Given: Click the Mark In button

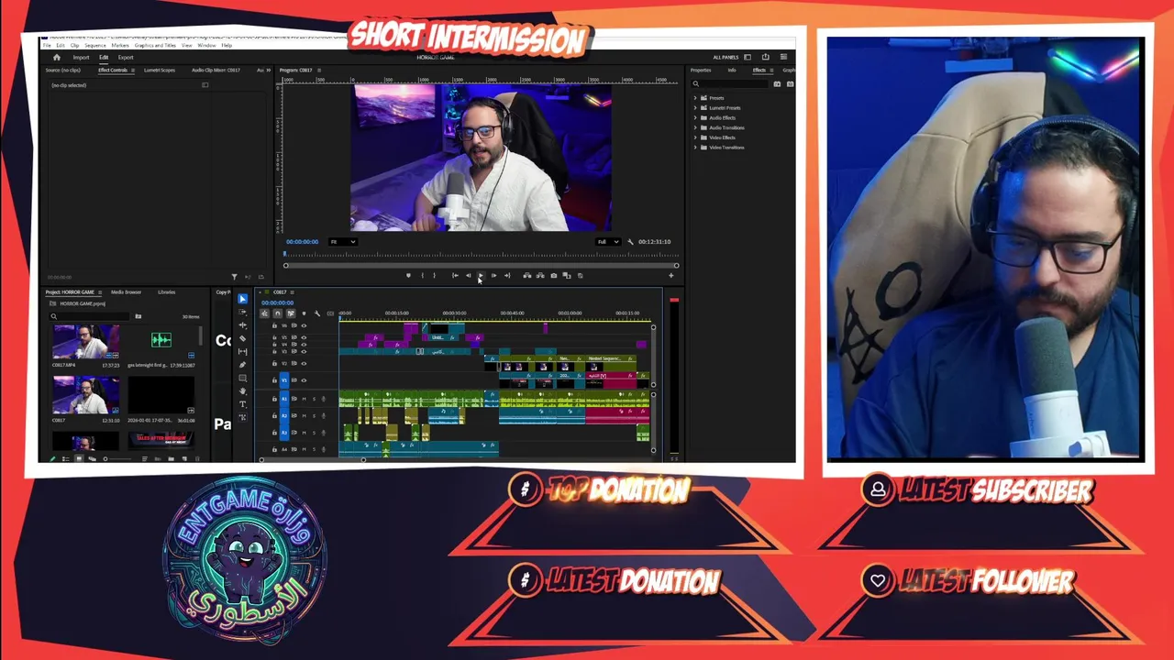Looking at the screenshot, I should pos(422,275).
